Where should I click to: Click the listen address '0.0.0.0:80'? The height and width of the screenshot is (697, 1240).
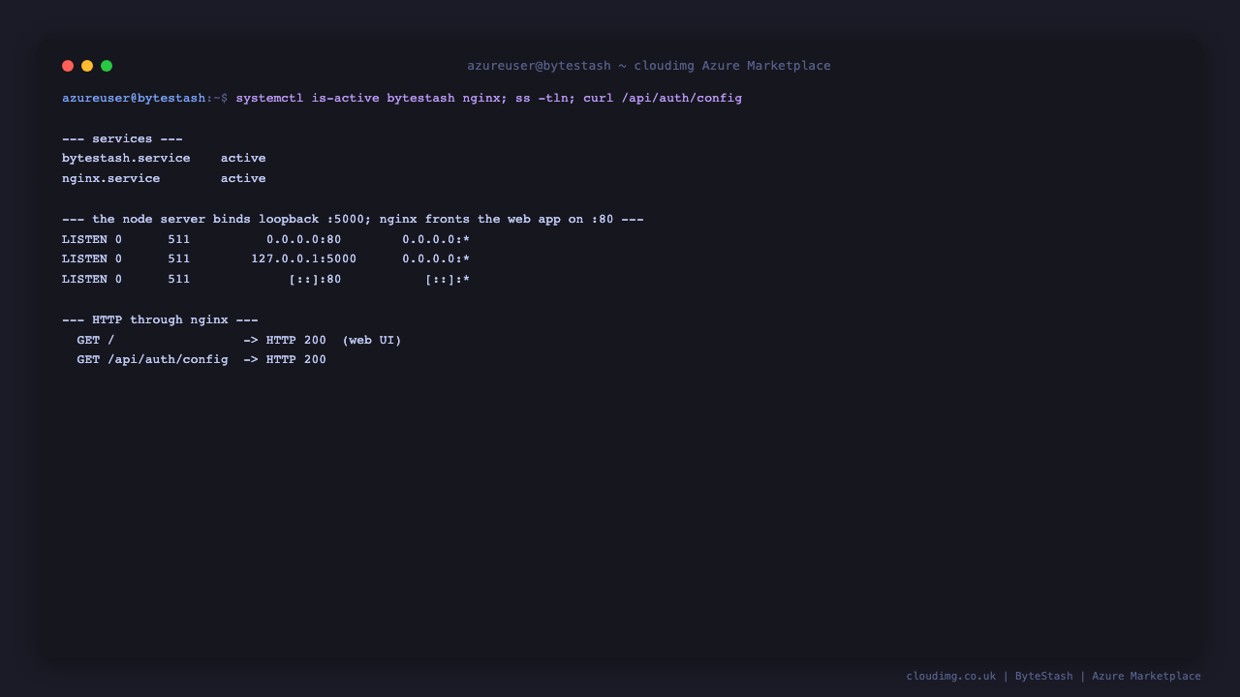click(x=304, y=239)
